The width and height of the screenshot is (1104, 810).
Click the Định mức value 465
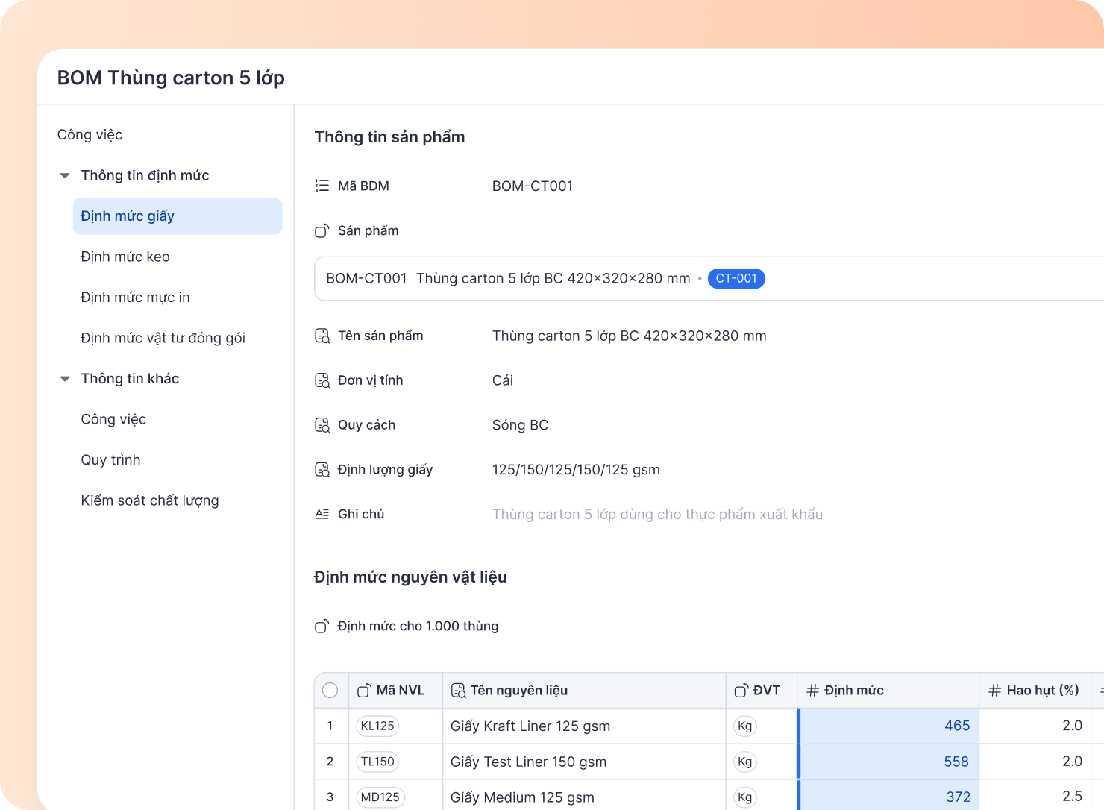pos(957,726)
